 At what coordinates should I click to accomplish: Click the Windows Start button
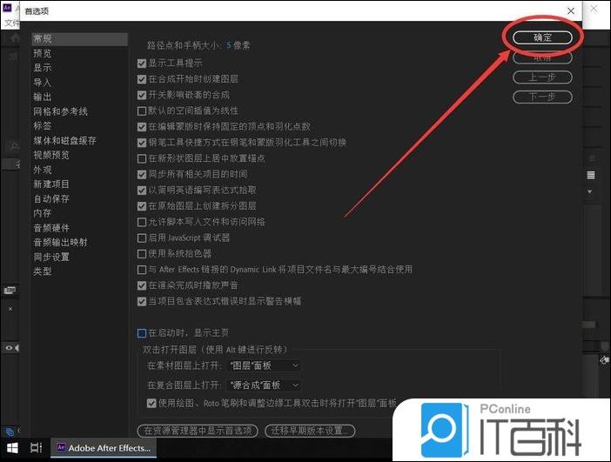point(12,448)
